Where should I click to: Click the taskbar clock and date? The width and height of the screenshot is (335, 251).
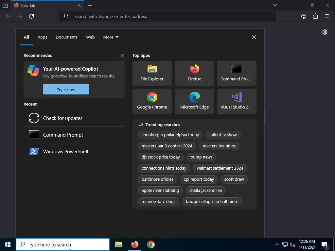pos(307,244)
